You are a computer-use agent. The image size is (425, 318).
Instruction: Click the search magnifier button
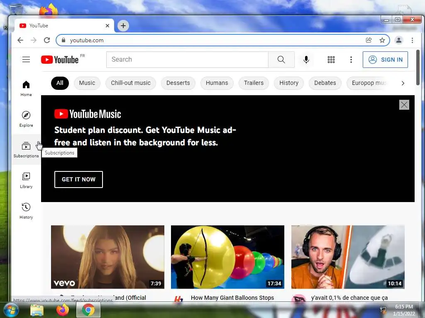point(281,60)
